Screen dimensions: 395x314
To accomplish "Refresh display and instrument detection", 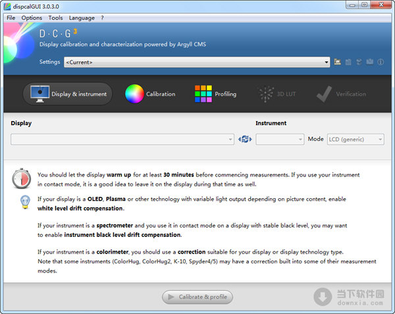I will pos(245,139).
